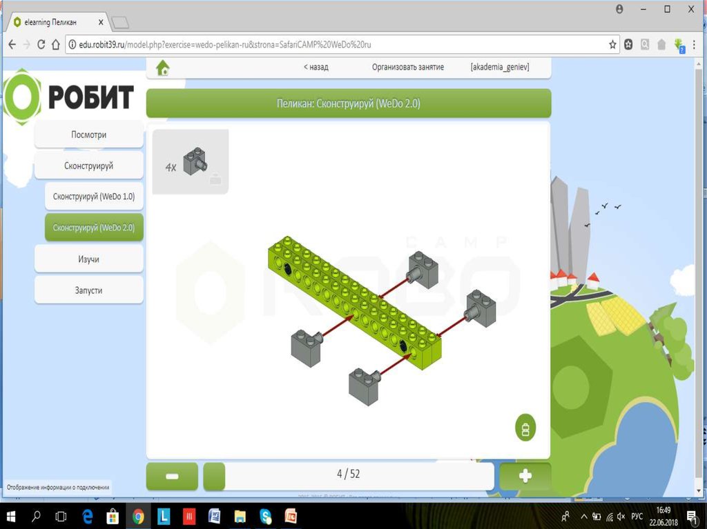Open the Chrome profile icon in title bar
This screenshot has width=707, height=529.
[x=619, y=9]
